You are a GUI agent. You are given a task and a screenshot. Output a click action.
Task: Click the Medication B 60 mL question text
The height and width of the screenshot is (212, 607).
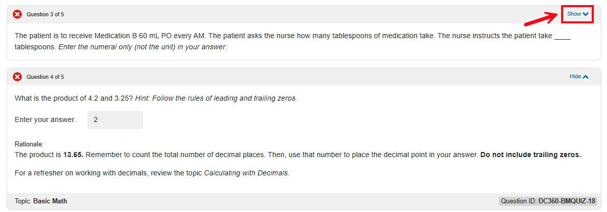coord(153,36)
